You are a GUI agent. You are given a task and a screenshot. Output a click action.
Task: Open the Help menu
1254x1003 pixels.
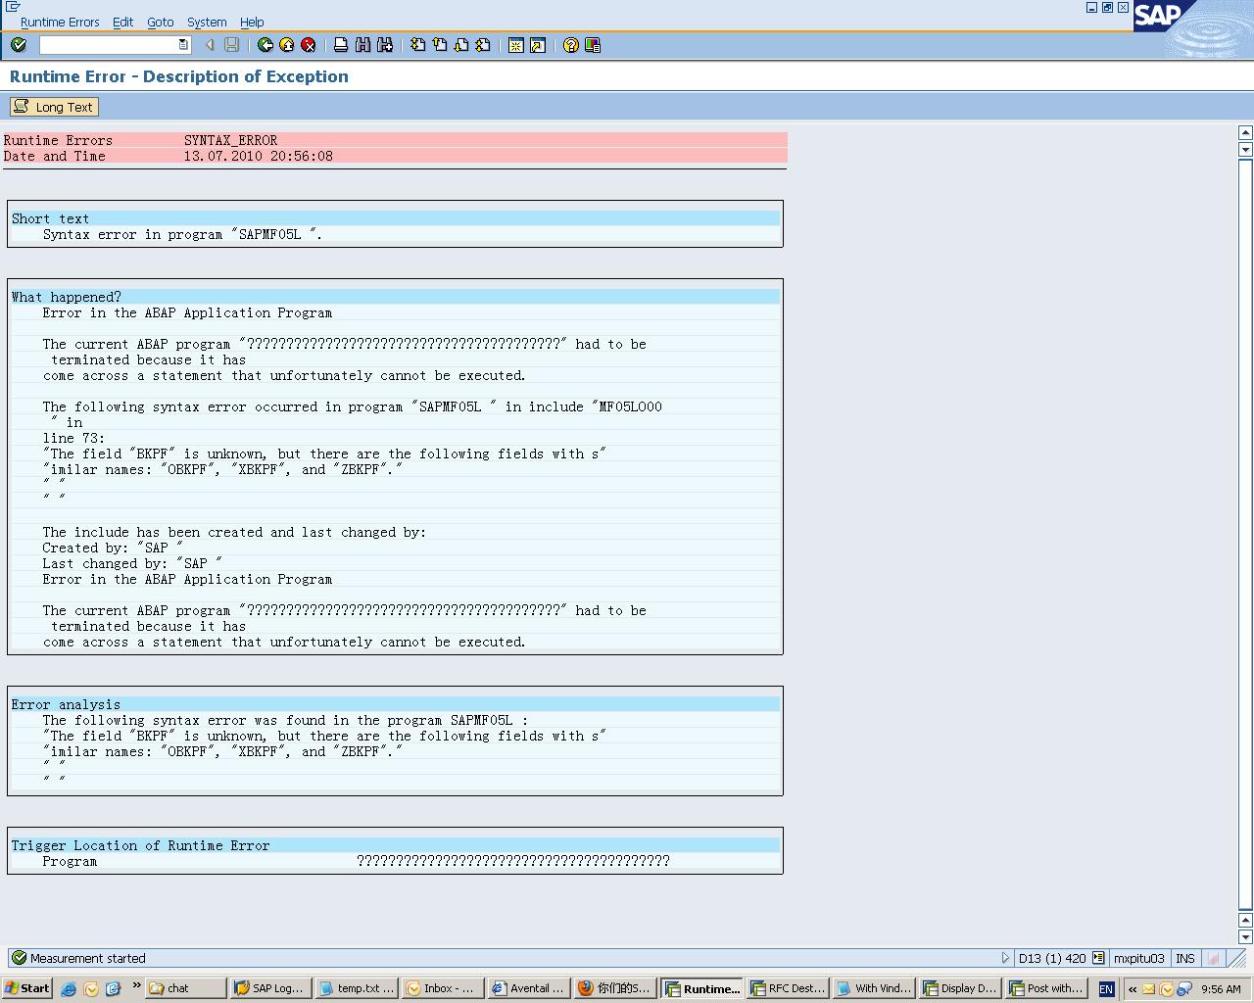point(252,22)
